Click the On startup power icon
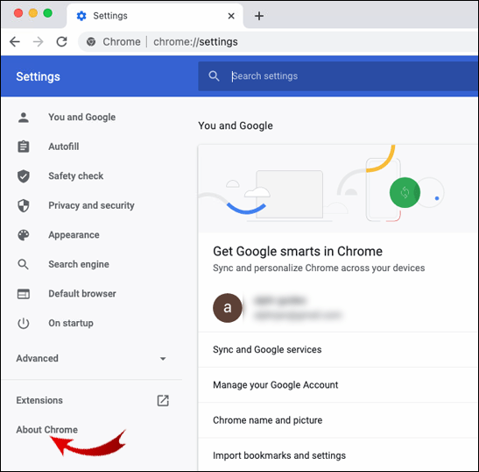479x472 pixels. tap(24, 323)
